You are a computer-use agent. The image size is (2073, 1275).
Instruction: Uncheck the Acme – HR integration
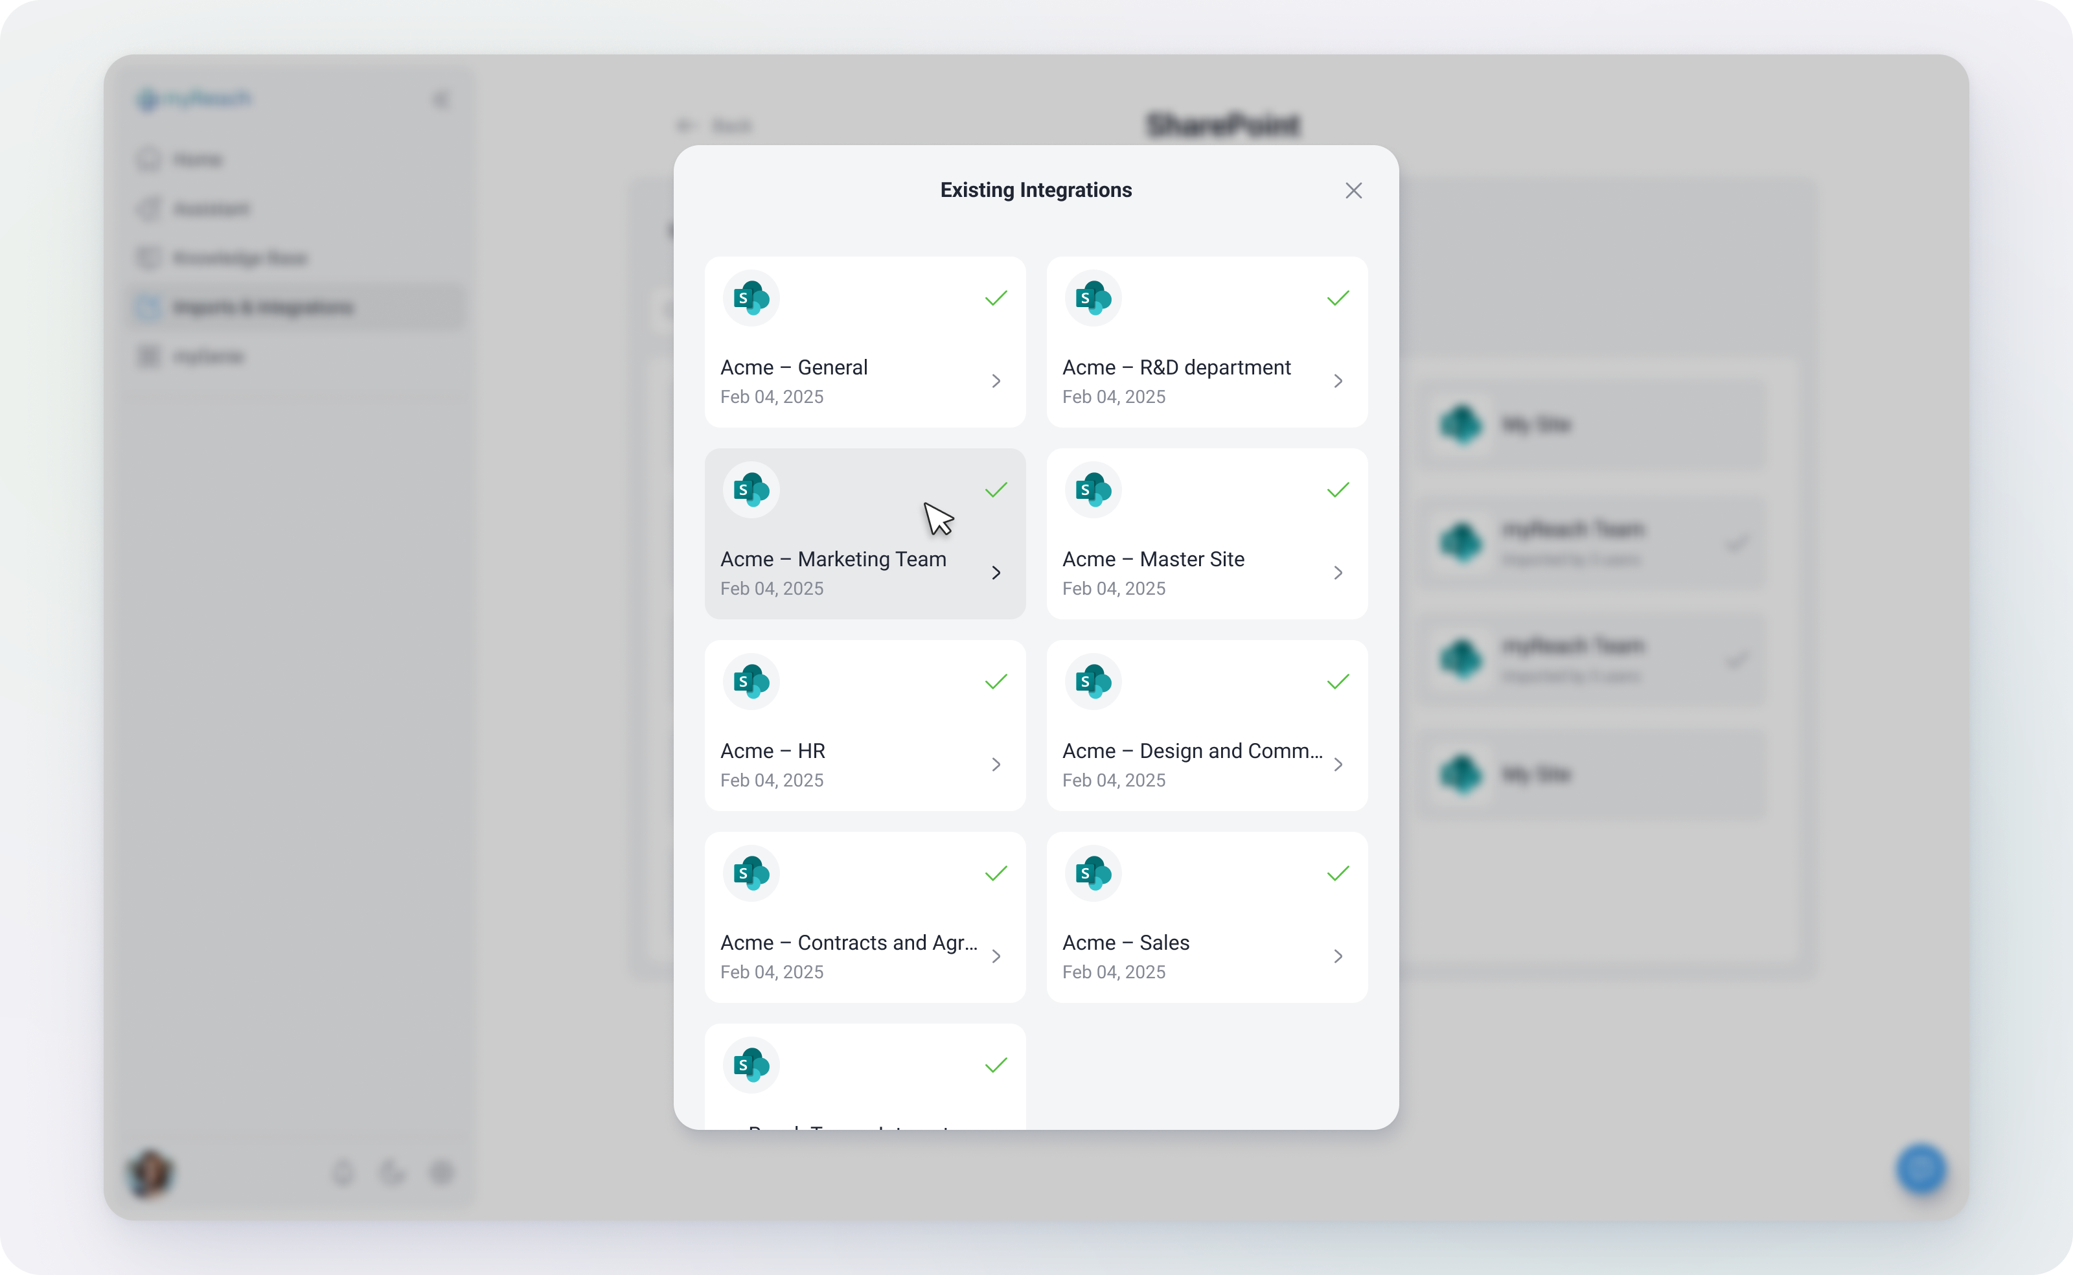(x=995, y=682)
